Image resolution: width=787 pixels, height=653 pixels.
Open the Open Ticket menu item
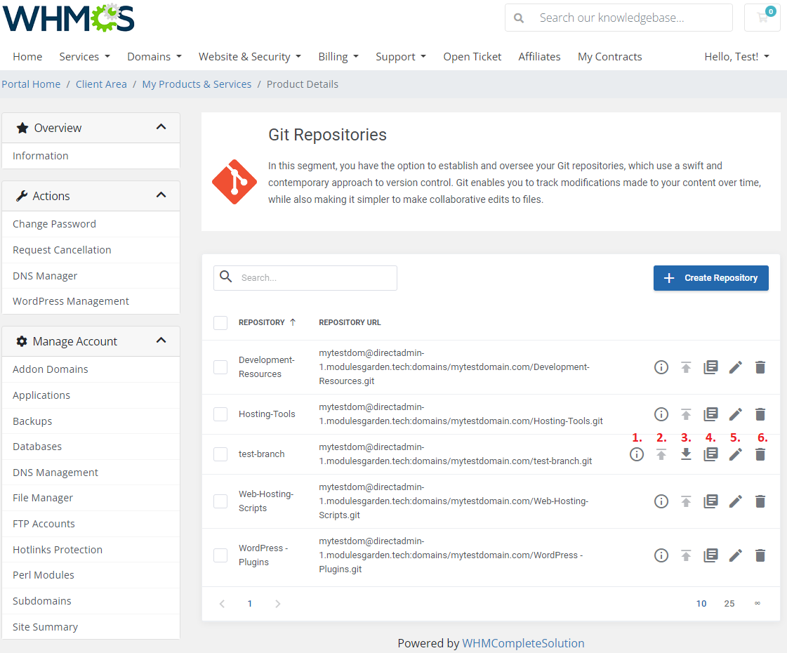point(472,57)
